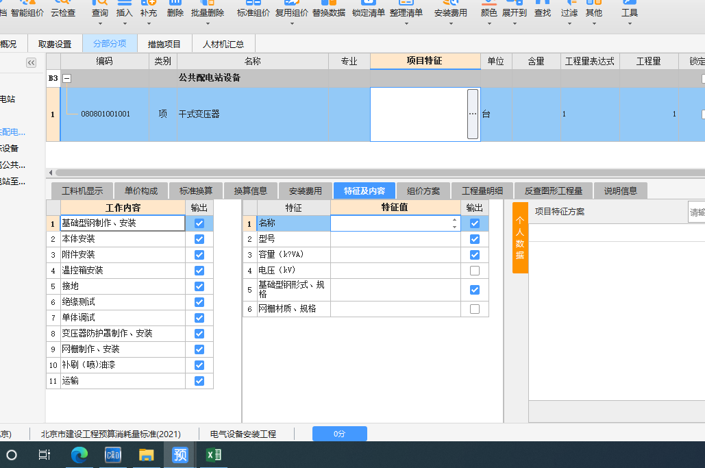The width and height of the screenshot is (705, 468).
Task: Toggle output checkbox for 绝缘测试
Action: (x=199, y=302)
